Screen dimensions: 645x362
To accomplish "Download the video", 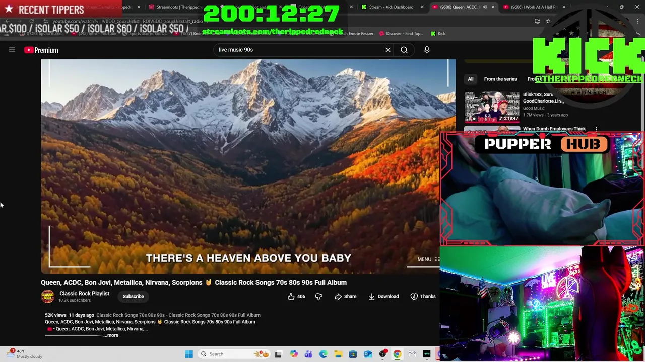I will tap(383, 296).
